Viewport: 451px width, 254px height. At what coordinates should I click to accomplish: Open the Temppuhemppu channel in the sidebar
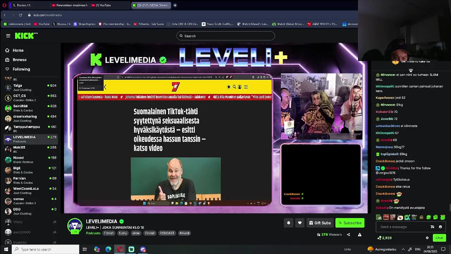[31, 128]
